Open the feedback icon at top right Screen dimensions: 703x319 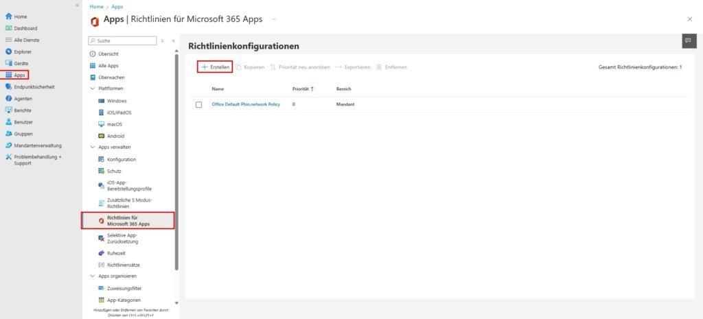point(687,40)
